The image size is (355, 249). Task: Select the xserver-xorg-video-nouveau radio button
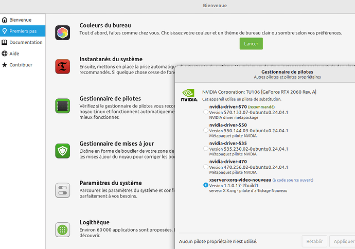pos(206,185)
